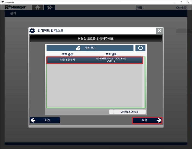Enable the Use USB Dongle checkbox

point(111,112)
